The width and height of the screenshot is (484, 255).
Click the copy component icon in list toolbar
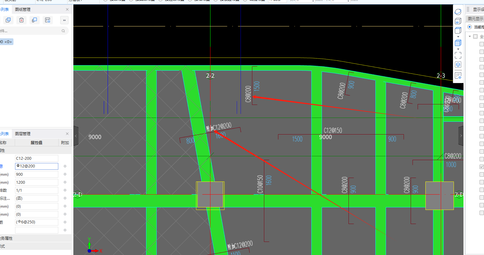[x=8, y=20]
